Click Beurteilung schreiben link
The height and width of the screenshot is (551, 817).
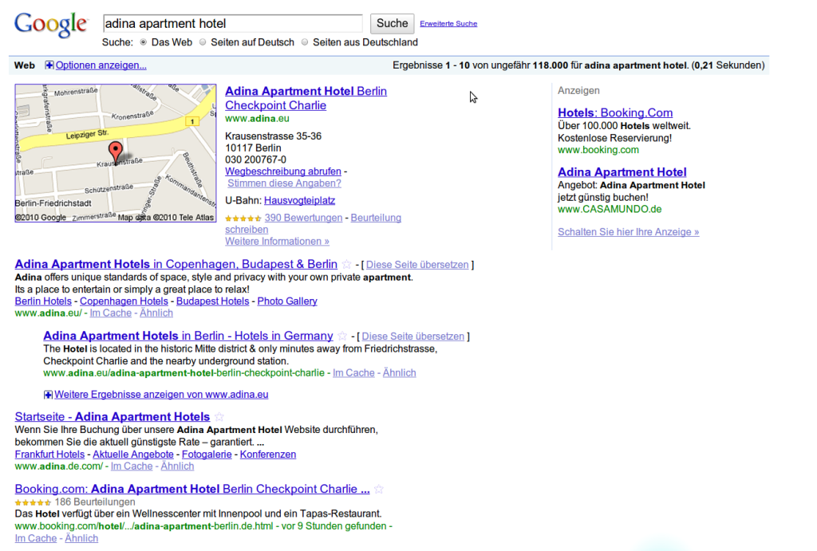[x=313, y=223]
